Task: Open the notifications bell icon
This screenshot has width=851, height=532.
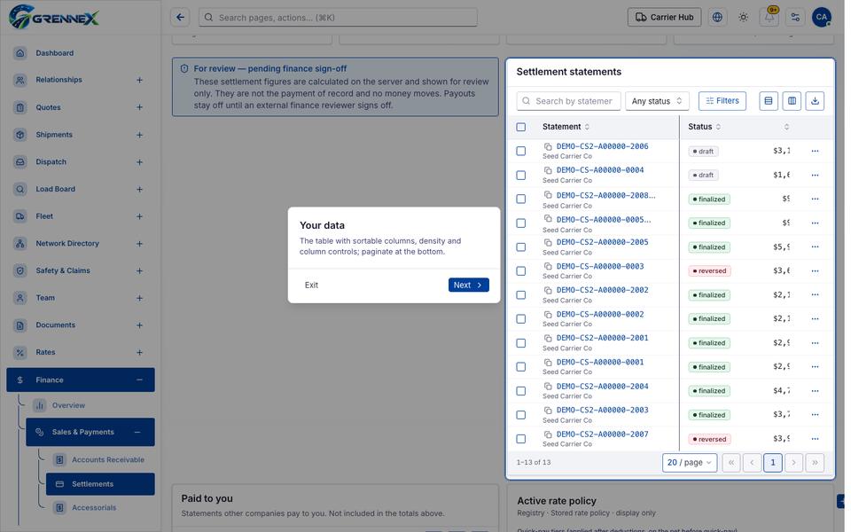Action: [769, 18]
